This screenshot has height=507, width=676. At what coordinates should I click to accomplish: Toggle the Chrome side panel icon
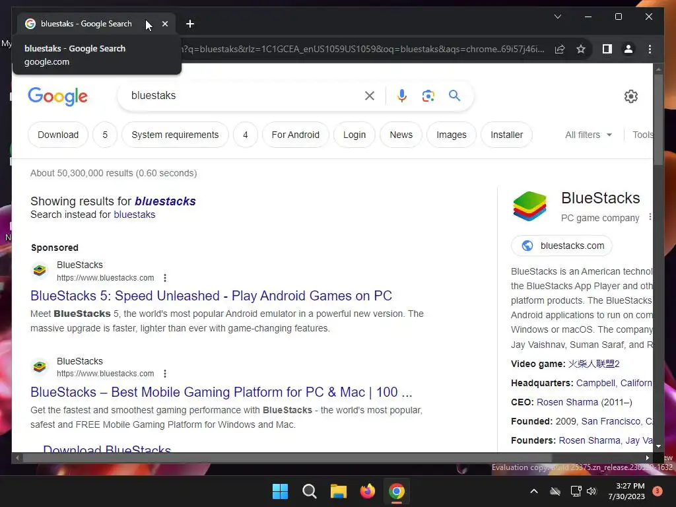click(607, 49)
